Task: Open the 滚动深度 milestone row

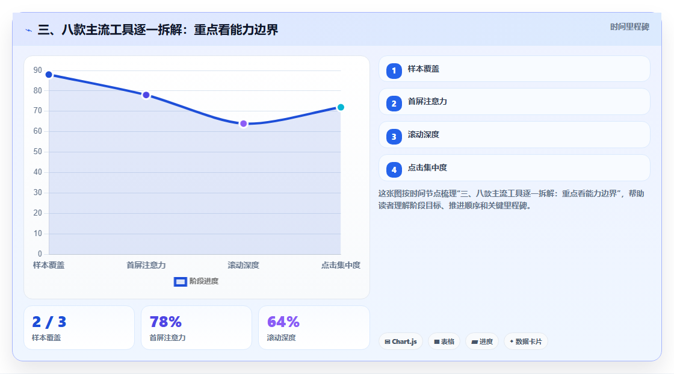Action: point(514,135)
